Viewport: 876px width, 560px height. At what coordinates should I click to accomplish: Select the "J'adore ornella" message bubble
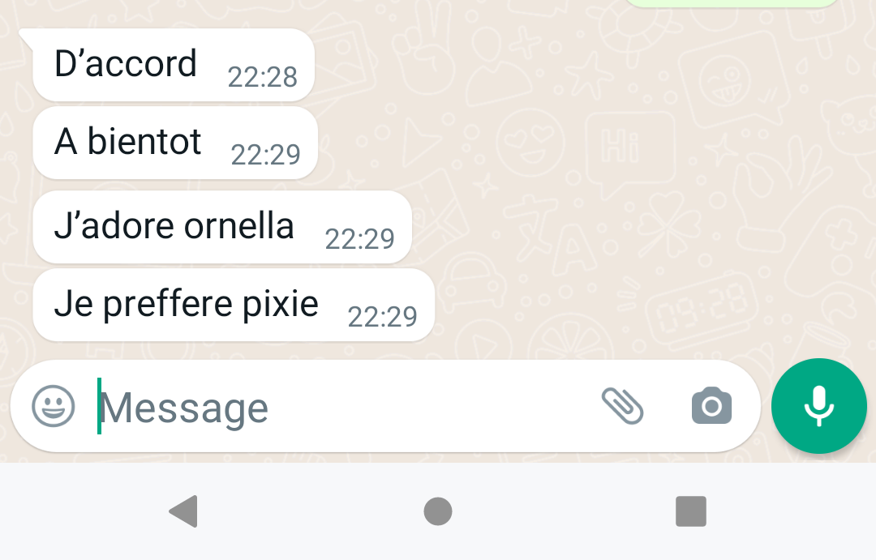[222, 227]
